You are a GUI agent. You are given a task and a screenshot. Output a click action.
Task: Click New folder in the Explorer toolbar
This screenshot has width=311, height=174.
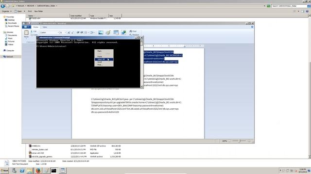(38, 11)
